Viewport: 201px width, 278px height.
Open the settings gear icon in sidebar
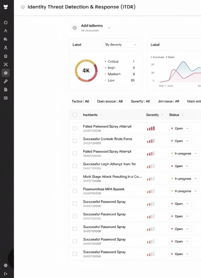6,265
